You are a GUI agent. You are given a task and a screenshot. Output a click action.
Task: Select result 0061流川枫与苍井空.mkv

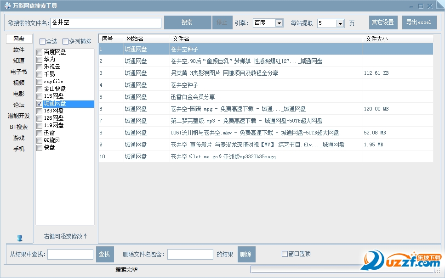pyautogui.click(x=266, y=132)
